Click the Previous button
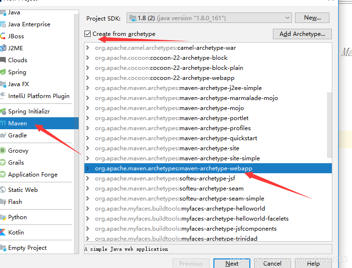 (191, 264)
